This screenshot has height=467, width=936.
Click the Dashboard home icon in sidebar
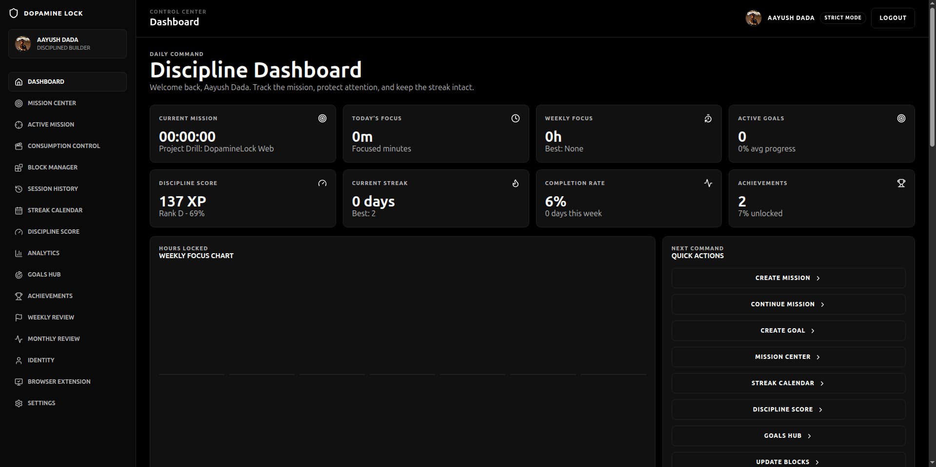[19, 82]
